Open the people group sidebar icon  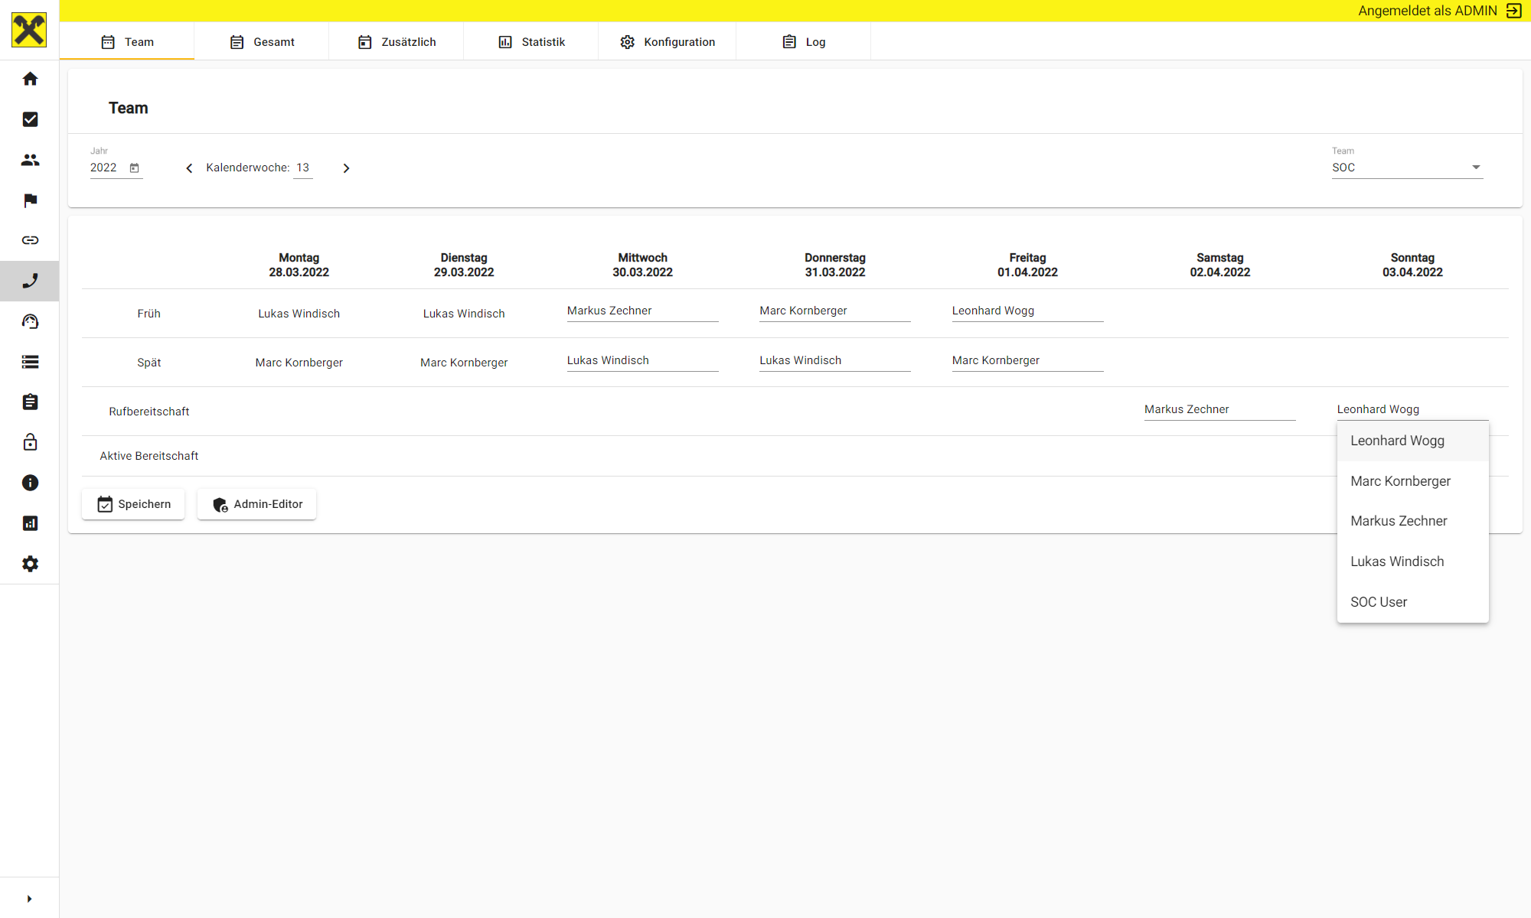(30, 160)
